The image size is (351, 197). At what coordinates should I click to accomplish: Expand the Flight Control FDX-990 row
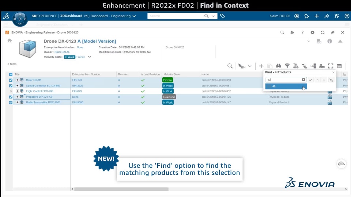click(17, 91)
